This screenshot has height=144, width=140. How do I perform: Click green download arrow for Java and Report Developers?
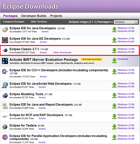(114, 106)
